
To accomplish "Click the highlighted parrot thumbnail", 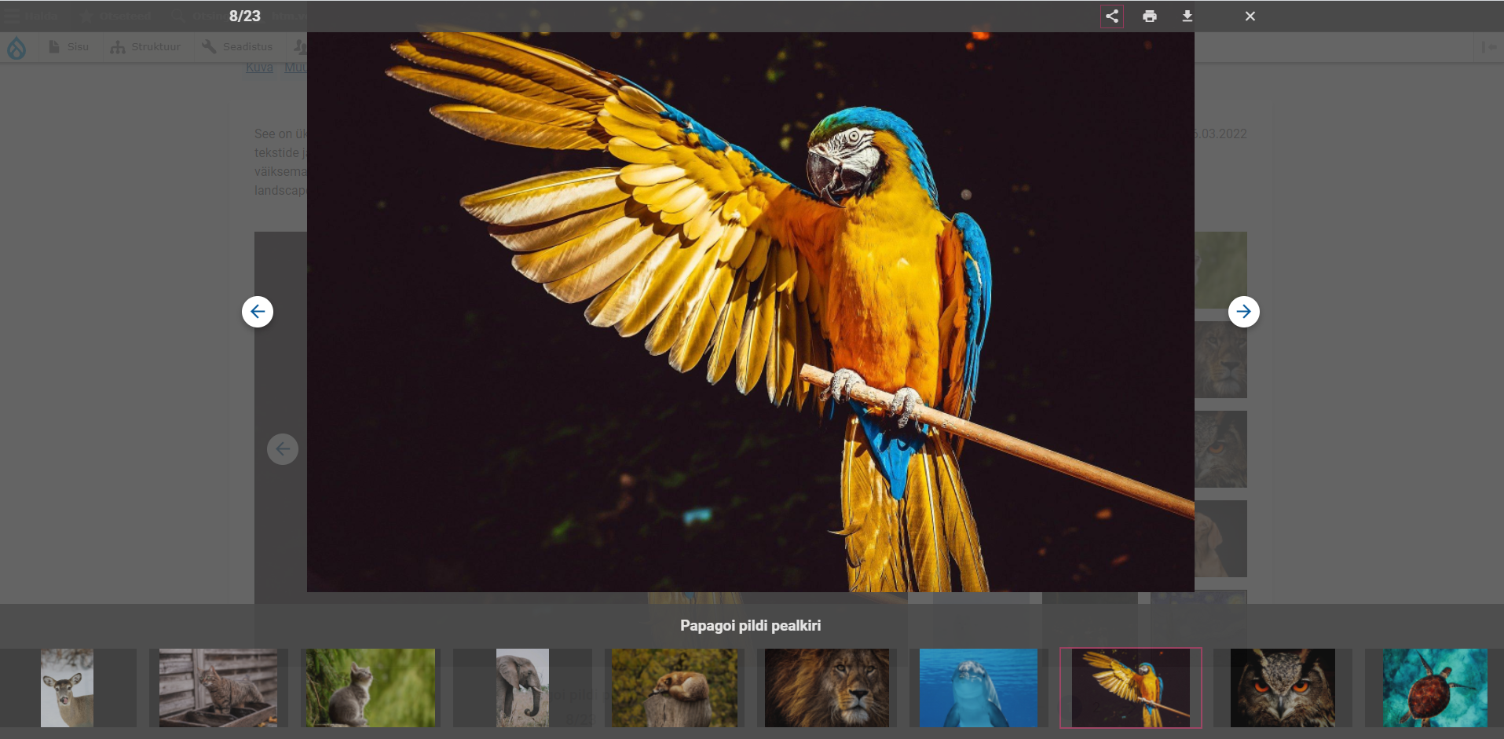I will coord(1130,687).
